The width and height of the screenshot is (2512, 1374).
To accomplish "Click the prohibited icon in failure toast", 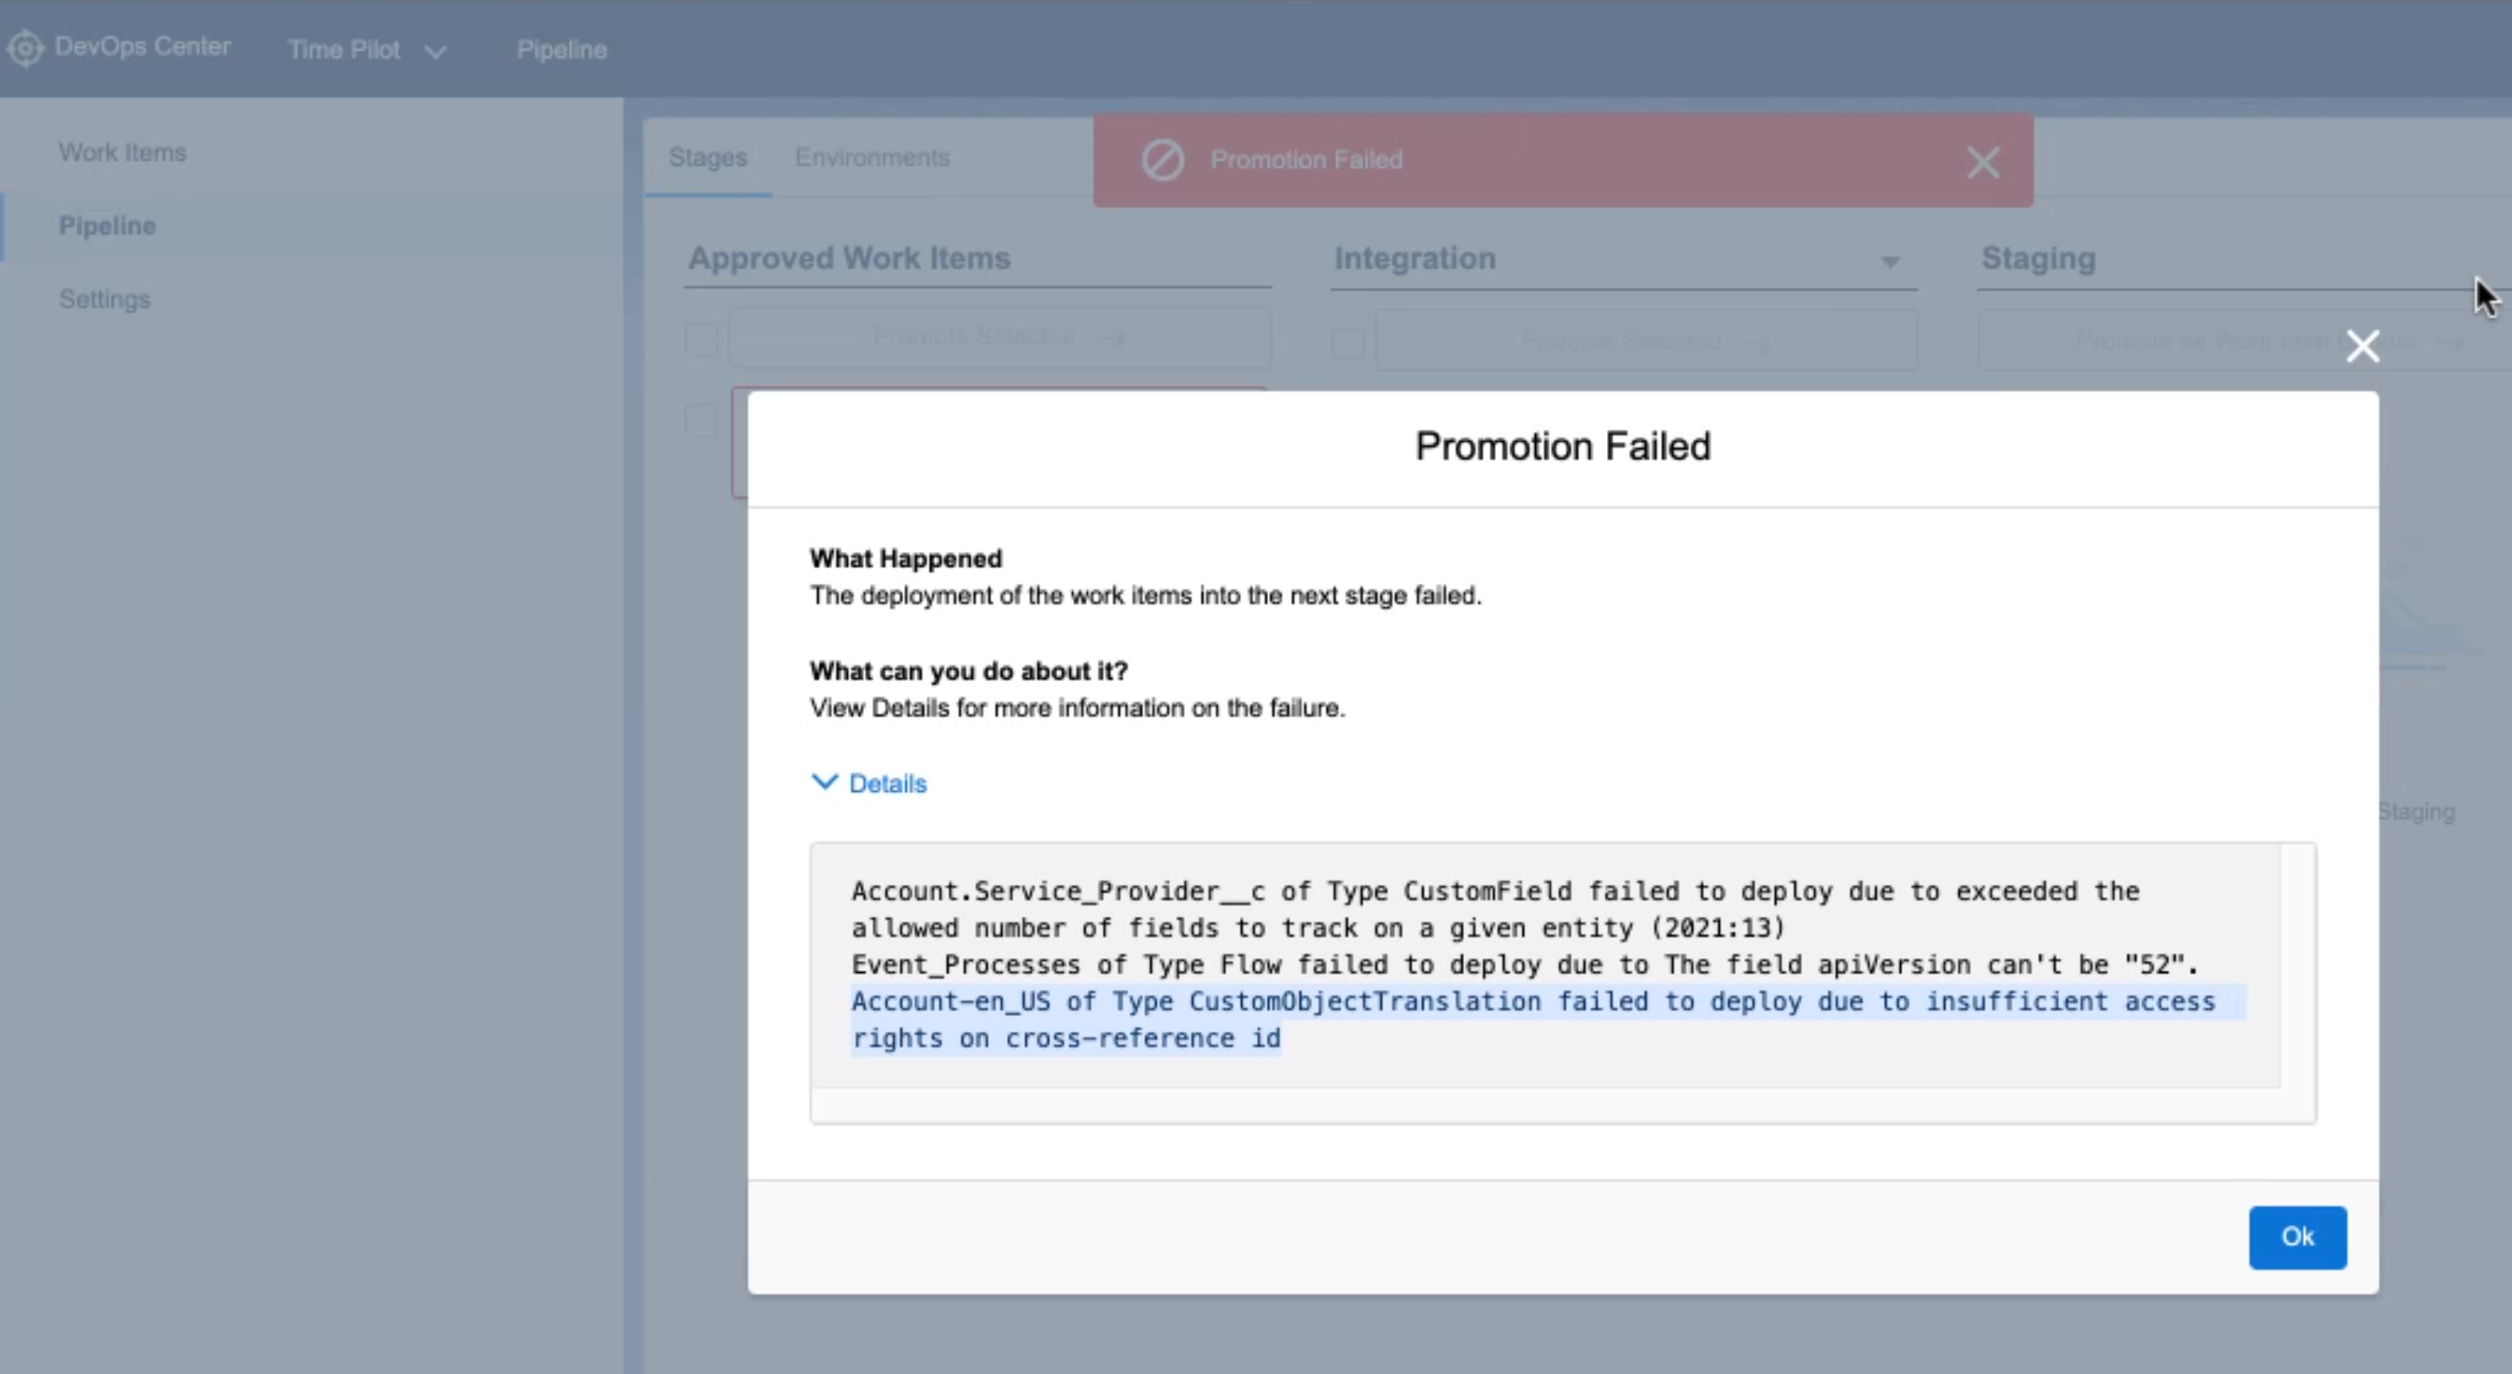I will pyautogui.click(x=1162, y=159).
